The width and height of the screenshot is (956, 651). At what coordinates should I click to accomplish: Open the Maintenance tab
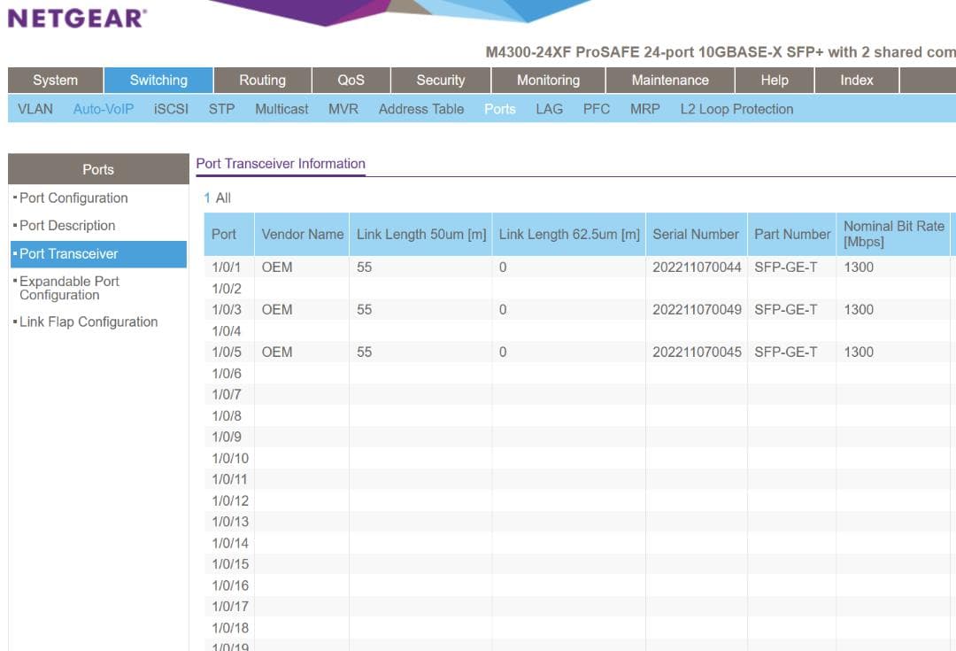(x=669, y=80)
